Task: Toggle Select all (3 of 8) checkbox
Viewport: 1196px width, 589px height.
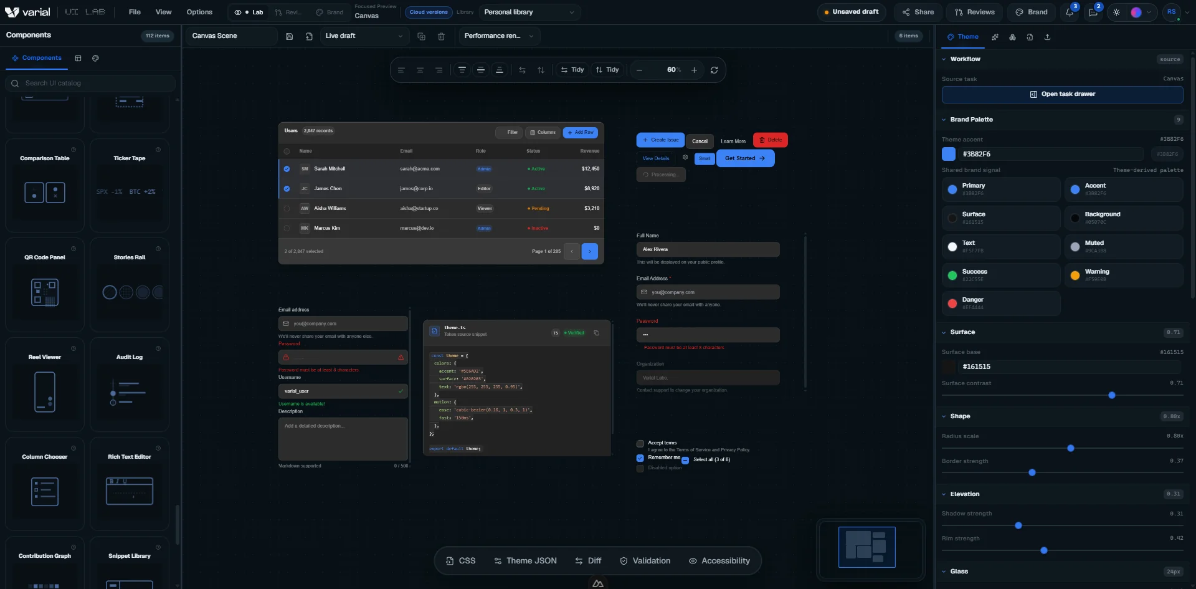Action: click(x=685, y=461)
